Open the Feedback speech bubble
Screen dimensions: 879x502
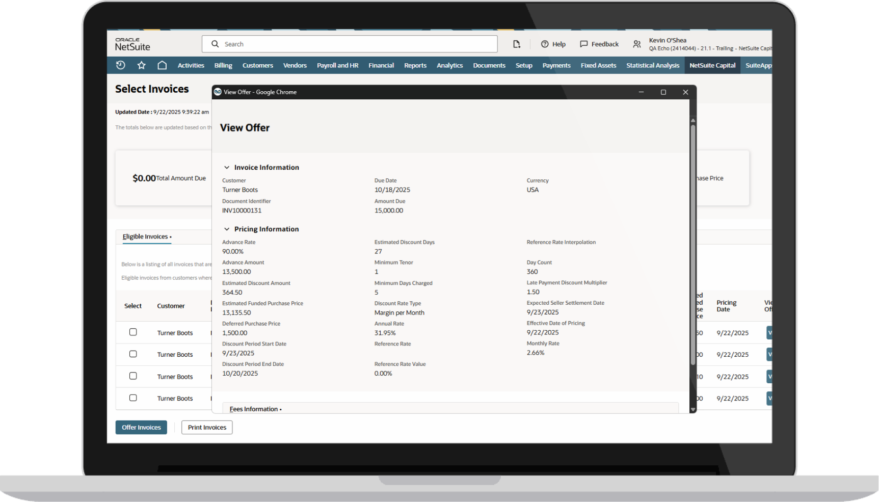click(599, 44)
